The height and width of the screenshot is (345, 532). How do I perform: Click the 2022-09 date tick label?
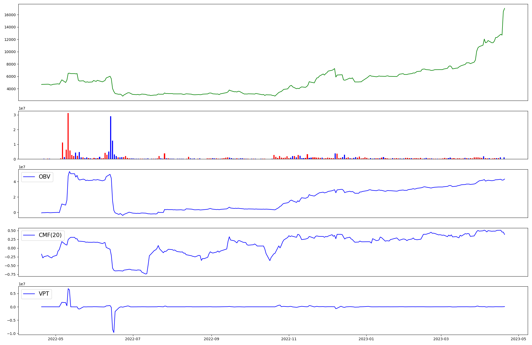pyautogui.click(x=211, y=339)
